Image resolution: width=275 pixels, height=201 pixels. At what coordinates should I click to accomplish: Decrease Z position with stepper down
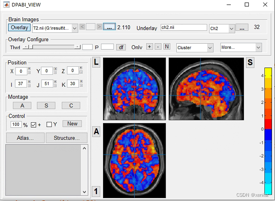(x=81, y=72)
